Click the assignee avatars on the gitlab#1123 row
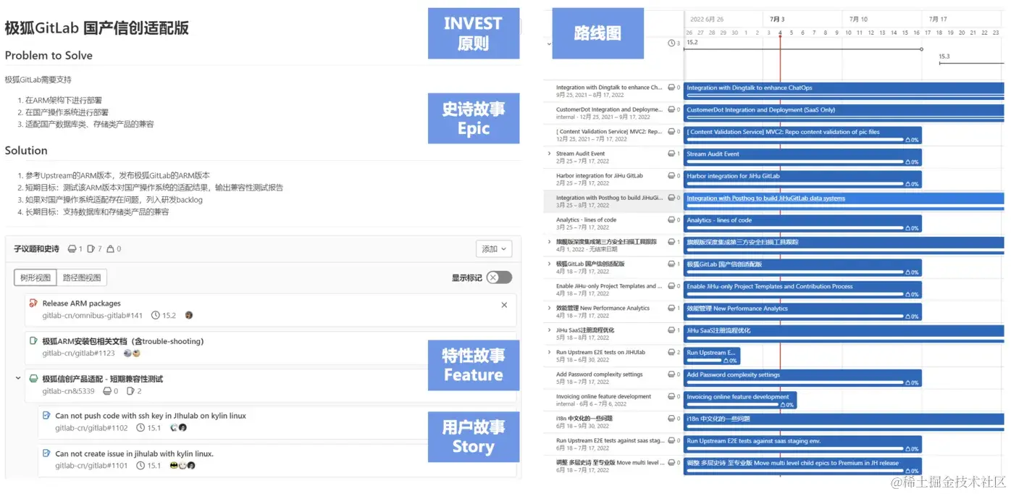The width and height of the screenshot is (1011, 494). [132, 353]
